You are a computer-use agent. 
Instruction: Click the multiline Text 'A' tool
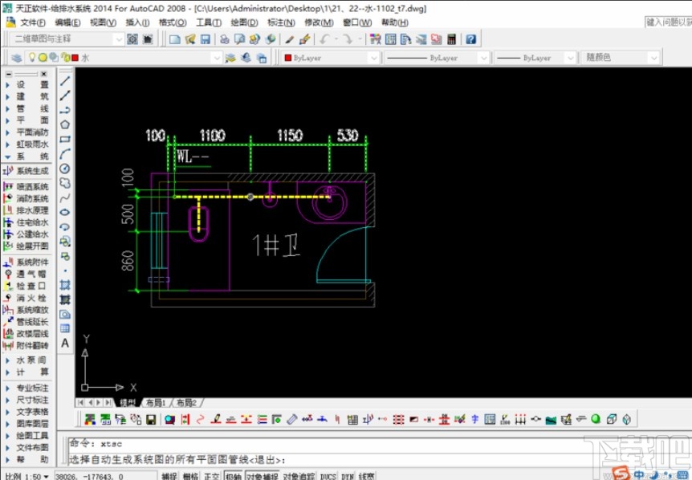65,343
